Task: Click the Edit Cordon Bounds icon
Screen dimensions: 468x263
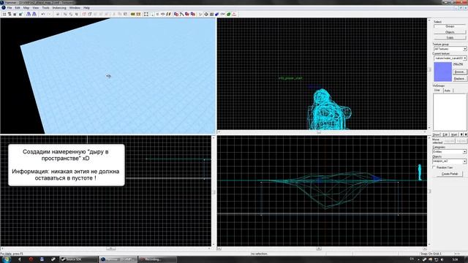Action: click(138, 14)
